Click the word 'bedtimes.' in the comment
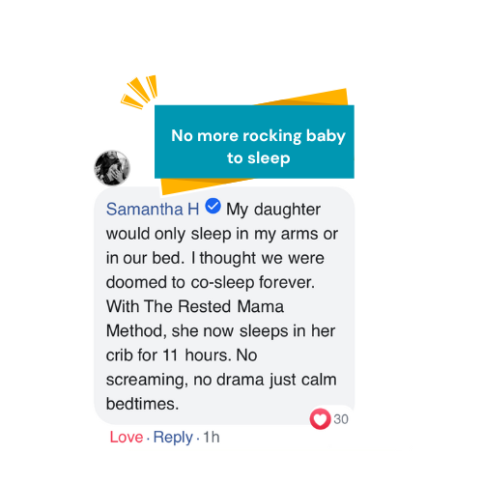Viewport: 483px width, 483px height. (142, 404)
